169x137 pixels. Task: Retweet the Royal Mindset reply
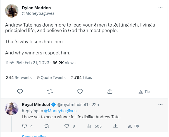pos(47,126)
